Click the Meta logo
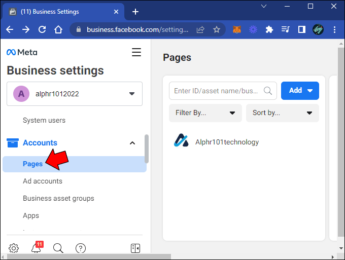 point(22,52)
